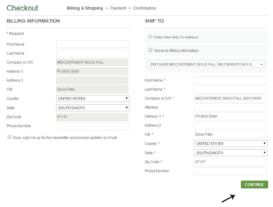Go to the Confirmation step
This screenshot has width=273, height=207.
click(144, 8)
